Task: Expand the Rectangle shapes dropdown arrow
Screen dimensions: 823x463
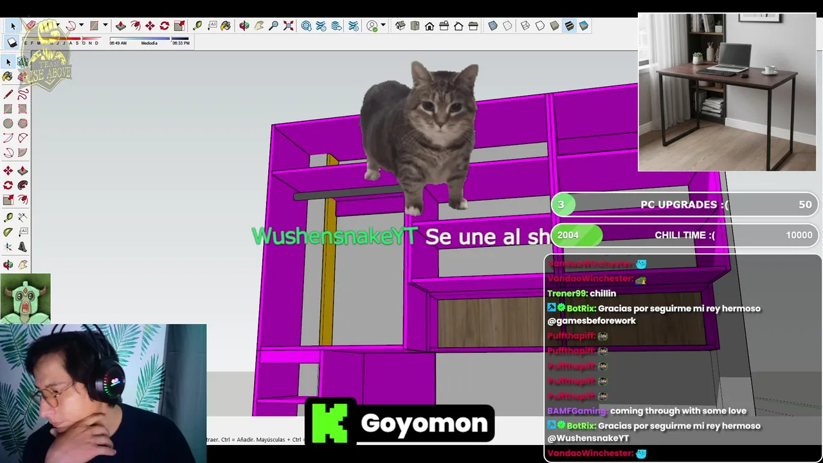Action: 105,24
